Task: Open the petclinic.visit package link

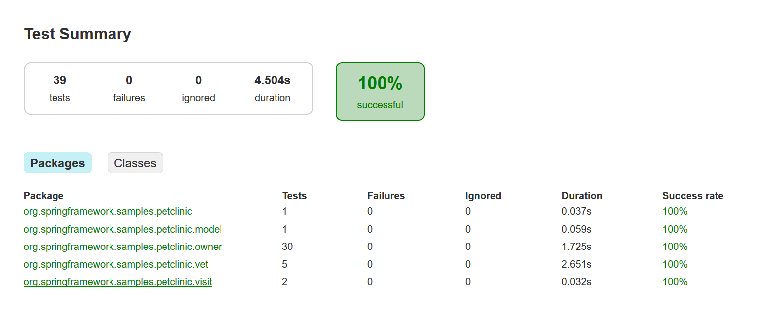Action: (117, 282)
